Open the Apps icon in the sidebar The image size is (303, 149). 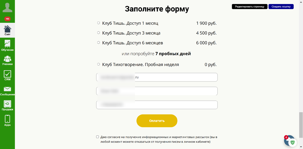coord(7,118)
